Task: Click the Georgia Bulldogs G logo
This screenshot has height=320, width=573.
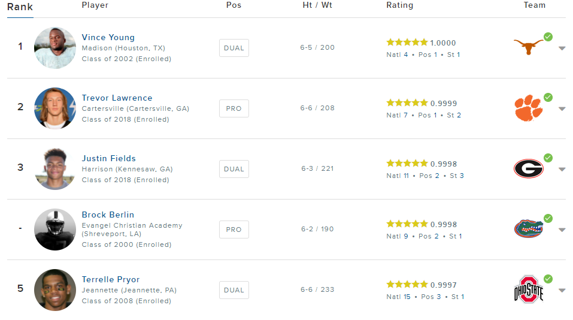Action: 528,169
